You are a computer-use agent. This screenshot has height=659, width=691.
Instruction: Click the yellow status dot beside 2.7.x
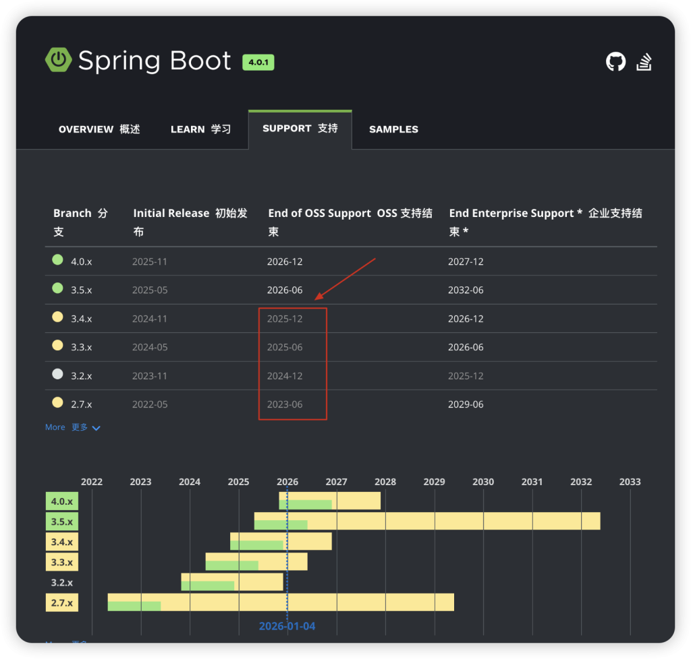pyautogui.click(x=57, y=401)
